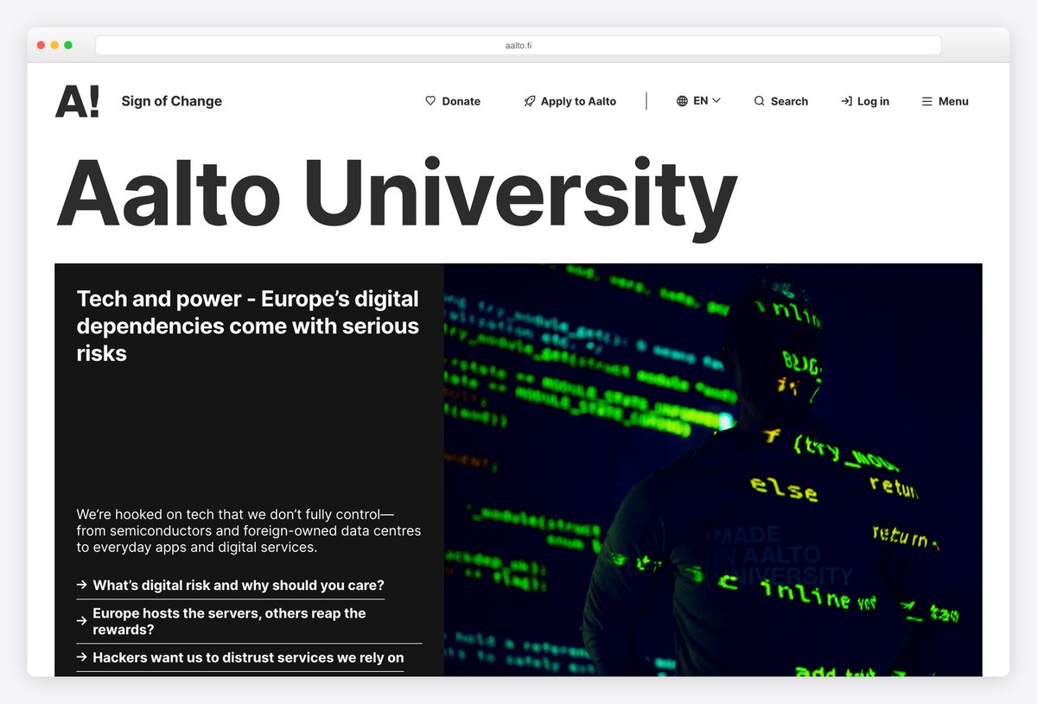Open Apply to Aalto
The height and width of the screenshot is (704, 1037).
click(x=570, y=101)
